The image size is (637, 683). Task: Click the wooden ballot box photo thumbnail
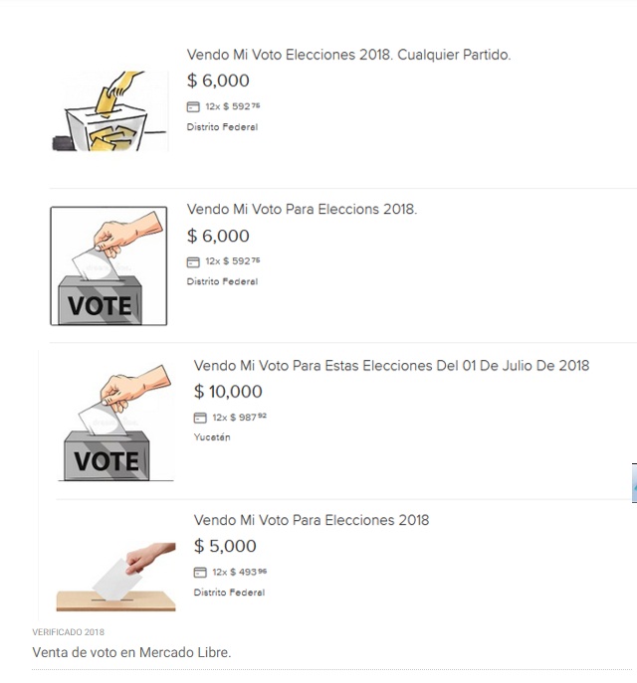pos(116,577)
